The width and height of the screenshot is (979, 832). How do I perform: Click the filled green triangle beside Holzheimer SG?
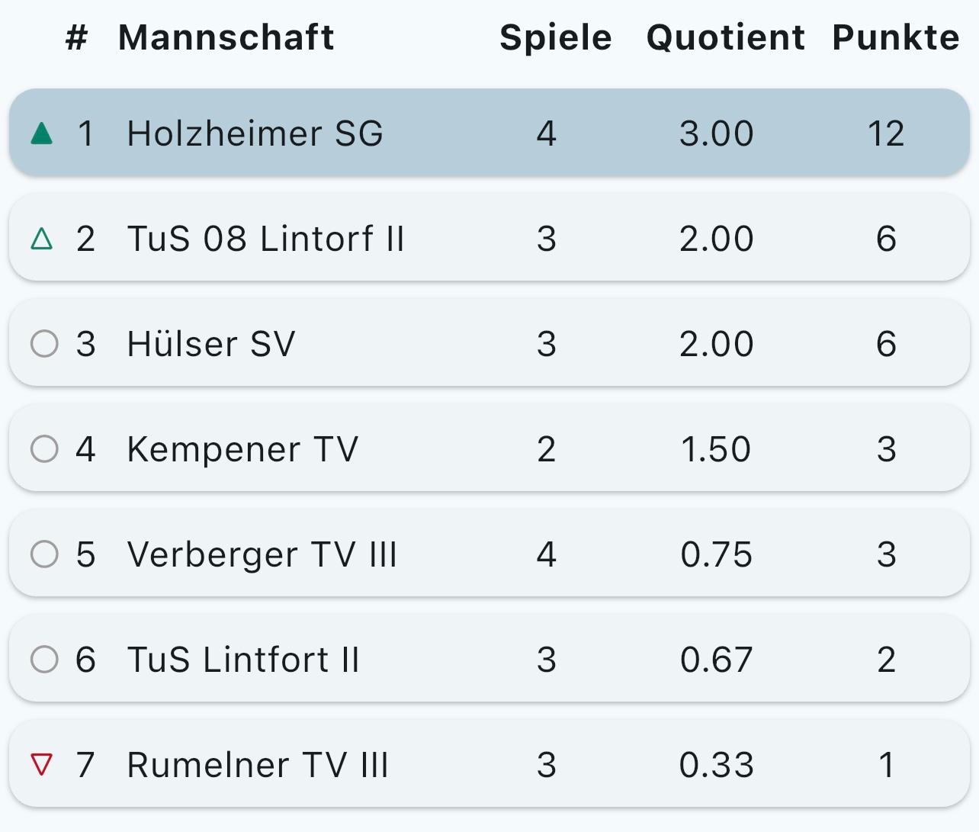point(43,134)
